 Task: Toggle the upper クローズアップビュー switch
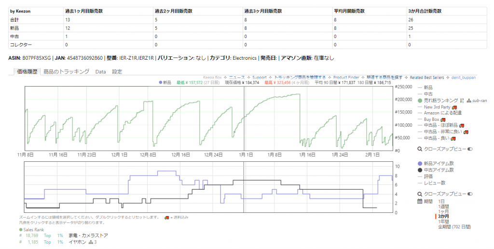pos(470,149)
